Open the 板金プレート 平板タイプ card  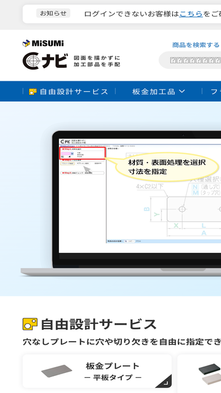coord(97,371)
